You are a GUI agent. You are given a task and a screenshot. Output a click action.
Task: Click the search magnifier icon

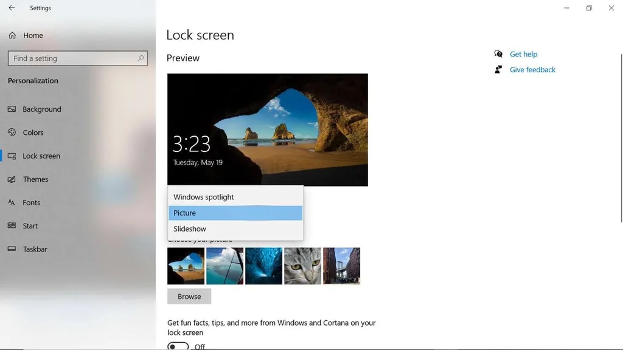pos(141,58)
